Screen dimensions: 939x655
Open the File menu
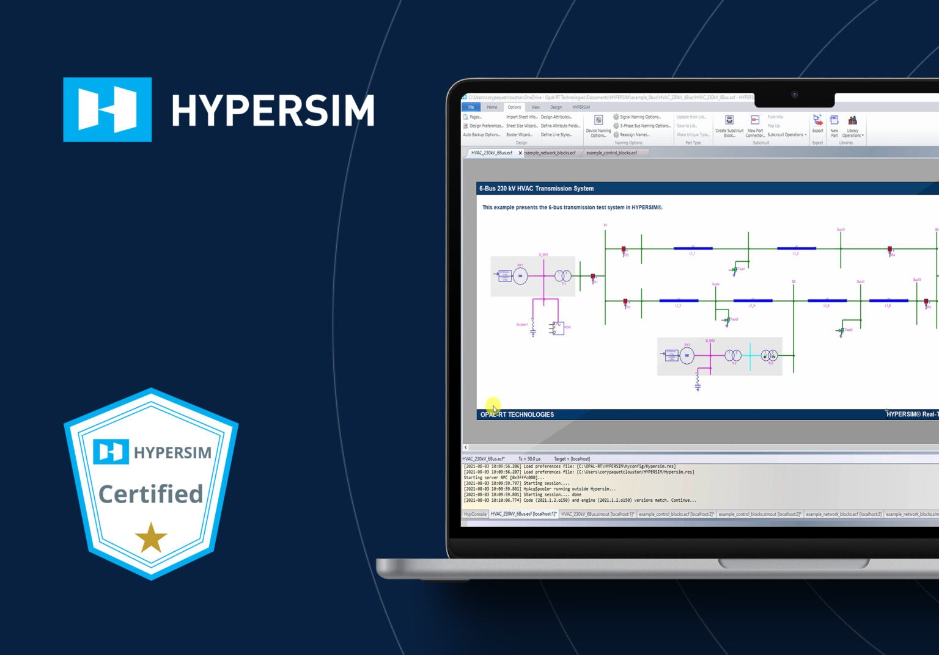click(x=471, y=107)
